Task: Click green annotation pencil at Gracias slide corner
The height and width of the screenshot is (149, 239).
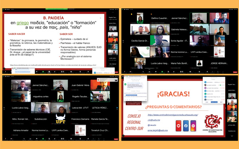Action: coord(123,135)
